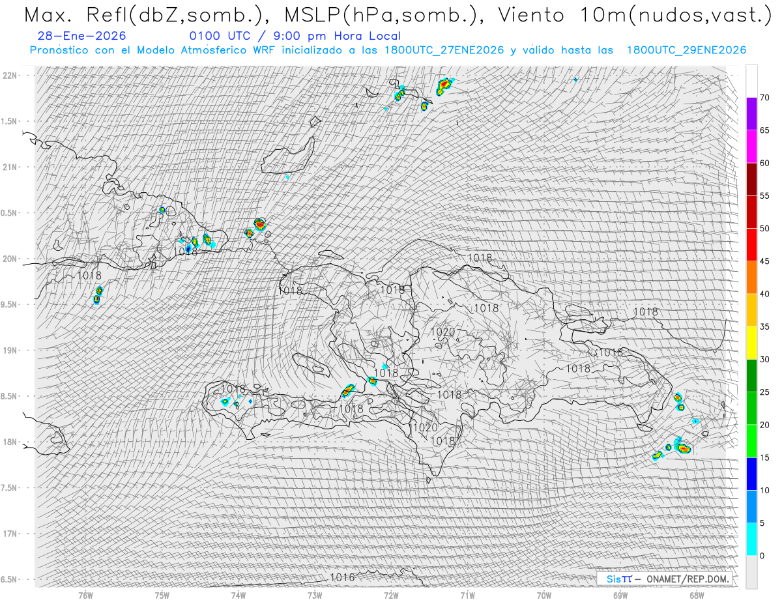
Task: Click the '65' colorbar tick label
Action: point(765,130)
